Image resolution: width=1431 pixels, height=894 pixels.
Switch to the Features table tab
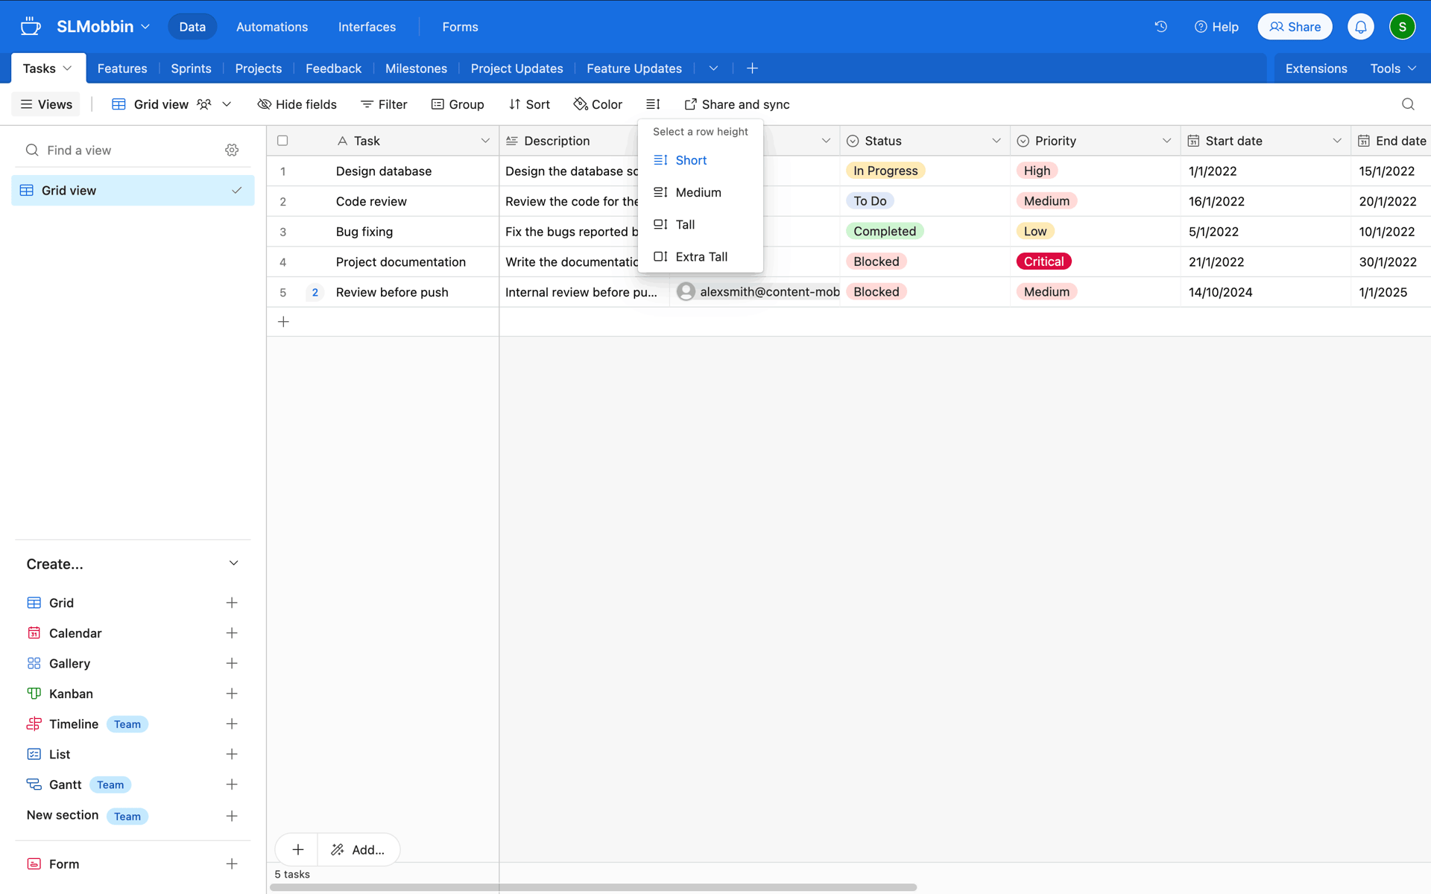tap(122, 69)
